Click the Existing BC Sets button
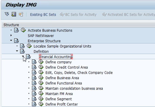This screenshot has width=155, height=107. tap(43, 15)
